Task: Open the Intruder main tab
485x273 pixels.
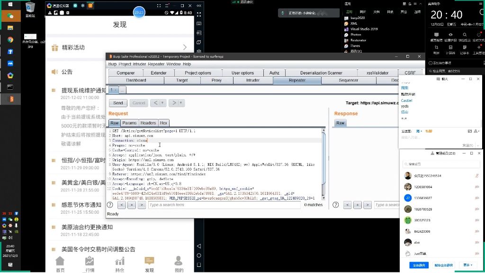Action: pyautogui.click(x=253, y=80)
